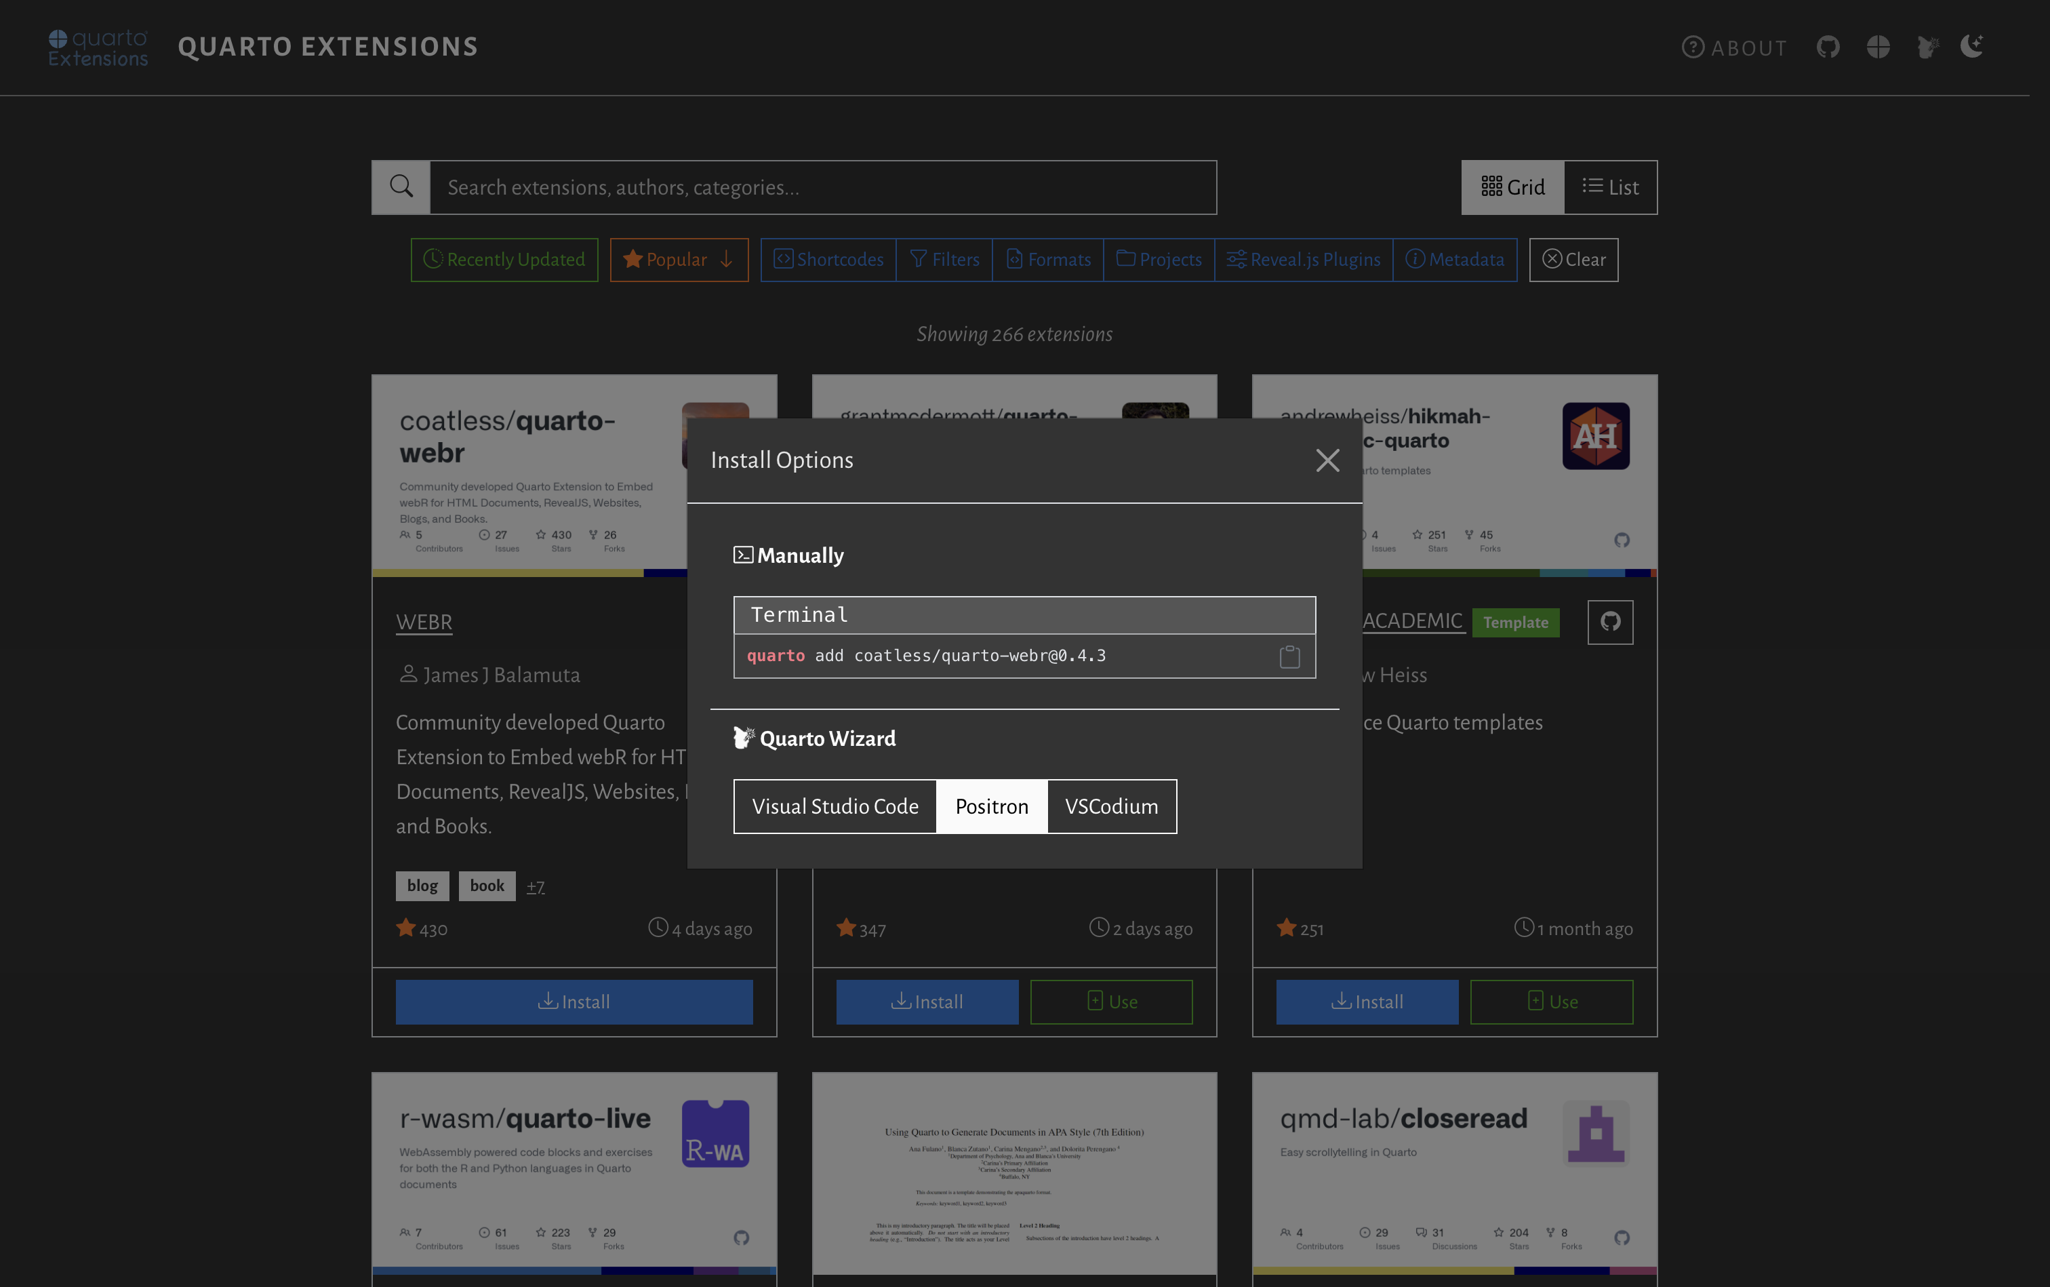Screen dimensions: 2050x1287
Task: Toggle the Reveal.js Plugins filter
Action: 1304,260
